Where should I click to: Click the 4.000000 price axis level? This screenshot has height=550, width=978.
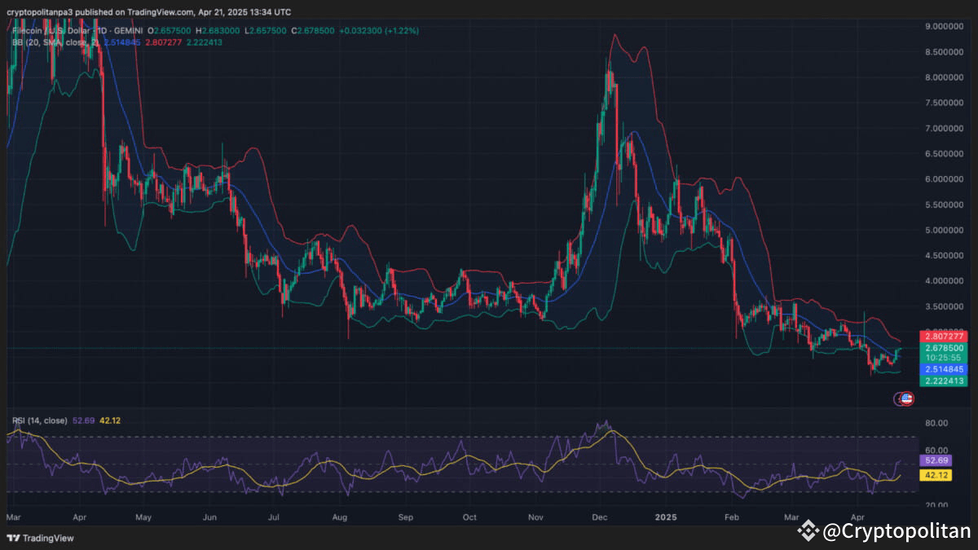[945, 281]
